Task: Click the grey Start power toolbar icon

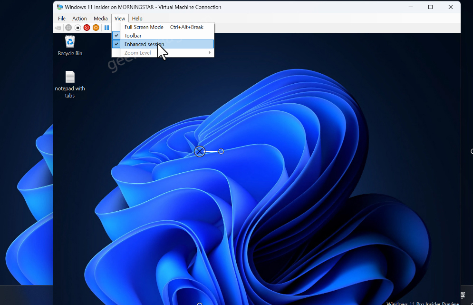Action: point(68,28)
